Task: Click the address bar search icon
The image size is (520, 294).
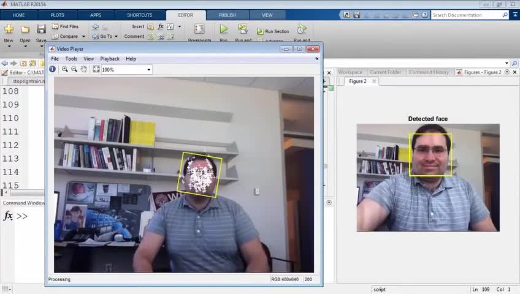Action: [x=514, y=63]
